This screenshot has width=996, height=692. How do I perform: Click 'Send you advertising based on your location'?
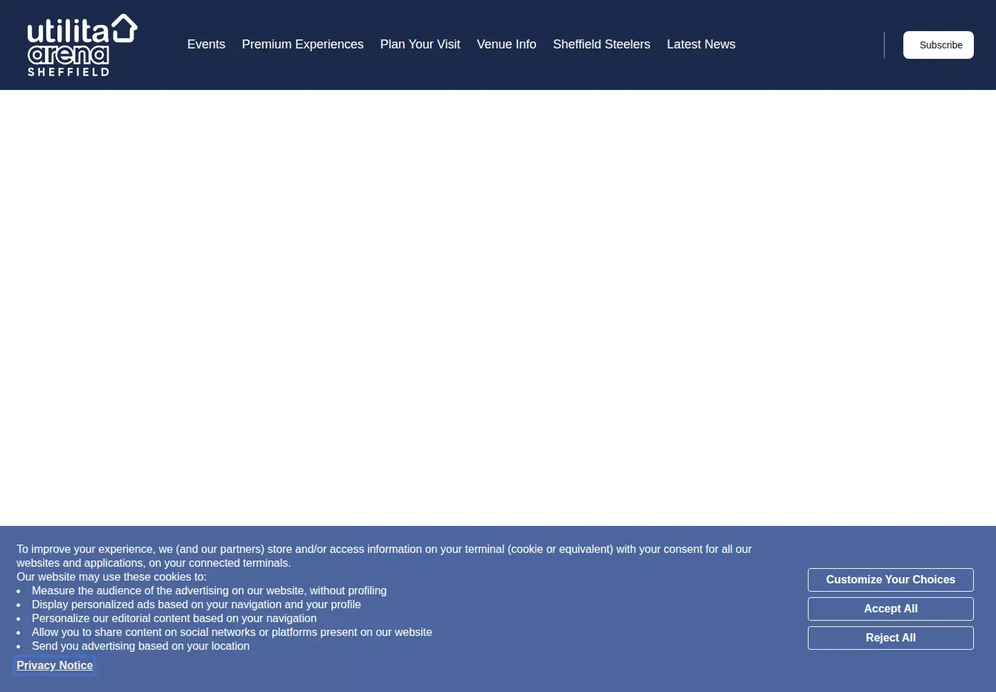click(x=140, y=646)
